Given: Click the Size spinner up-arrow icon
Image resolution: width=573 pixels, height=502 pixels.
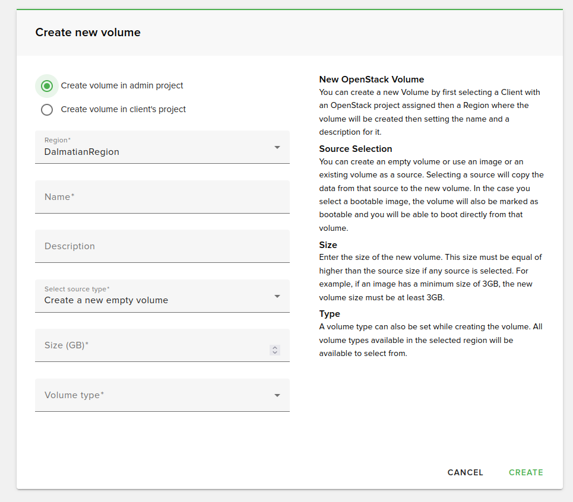Looking at the screenshot, I should 274,347.
